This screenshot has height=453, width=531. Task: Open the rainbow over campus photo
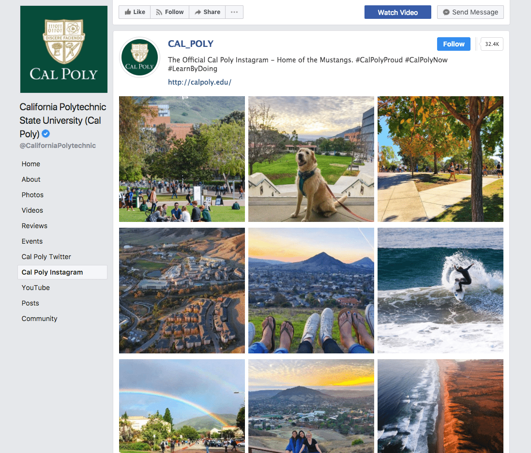[x=182, y=406]
